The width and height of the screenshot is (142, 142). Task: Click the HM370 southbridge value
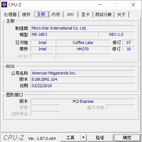pos(83,49)
